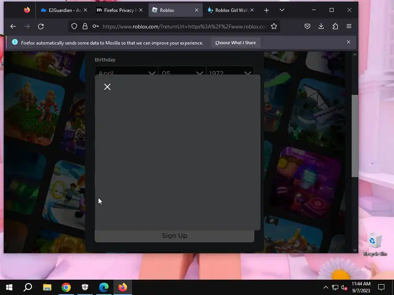Click the roblox.com URL address field
394x295 pixels.
[x=185, y=27]
